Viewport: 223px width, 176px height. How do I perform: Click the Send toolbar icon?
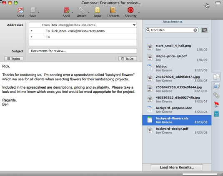click(20, 10)
